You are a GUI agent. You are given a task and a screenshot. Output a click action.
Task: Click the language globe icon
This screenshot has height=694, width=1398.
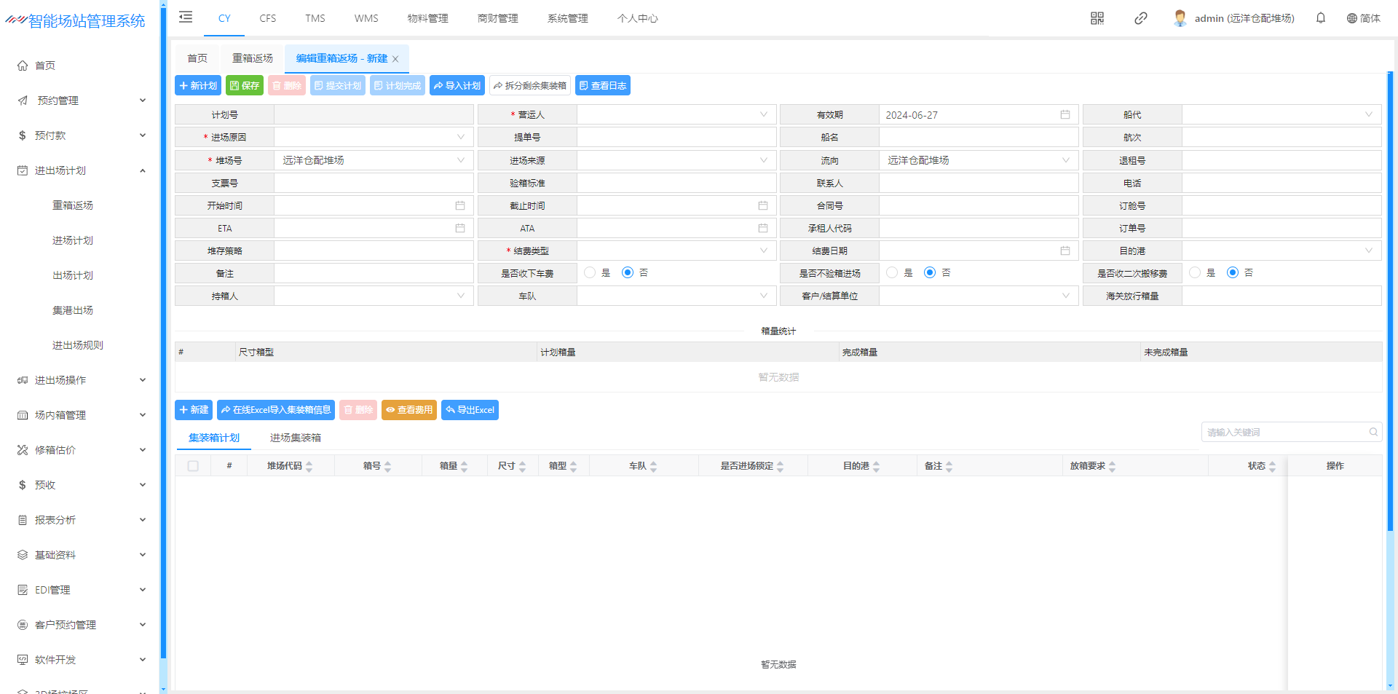(x=1351, y=18)
